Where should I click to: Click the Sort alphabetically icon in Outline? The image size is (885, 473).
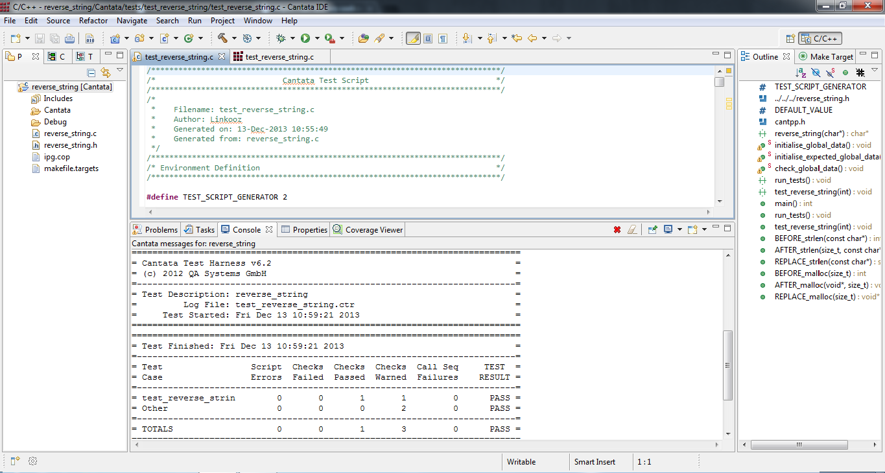(801, 73)
